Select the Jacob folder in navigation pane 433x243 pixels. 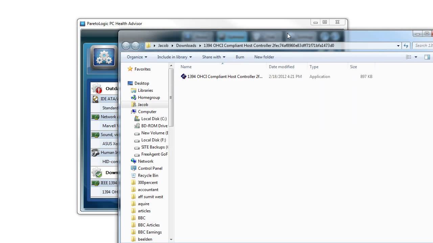click(143, 105)
